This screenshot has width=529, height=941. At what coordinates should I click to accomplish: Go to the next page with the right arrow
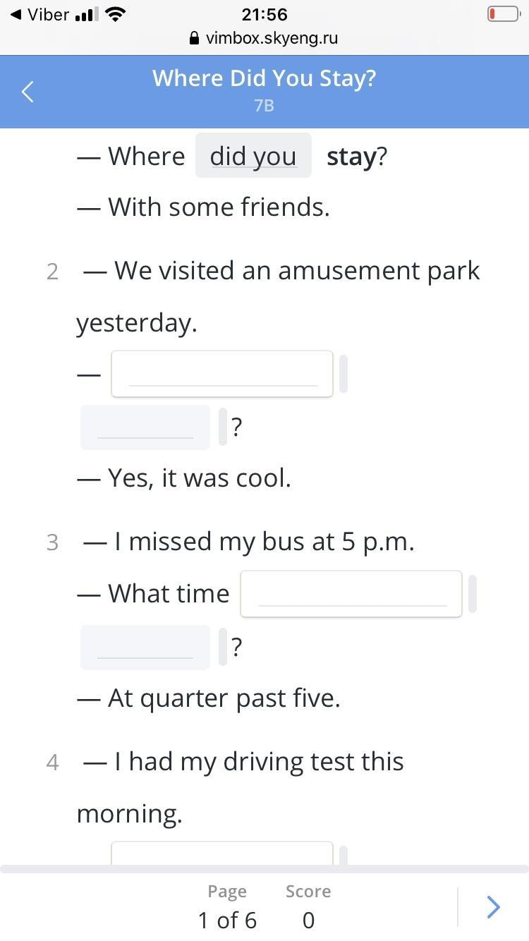[x=493, y=906]
